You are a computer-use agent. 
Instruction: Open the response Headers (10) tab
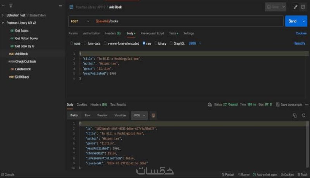click(99, 104)
